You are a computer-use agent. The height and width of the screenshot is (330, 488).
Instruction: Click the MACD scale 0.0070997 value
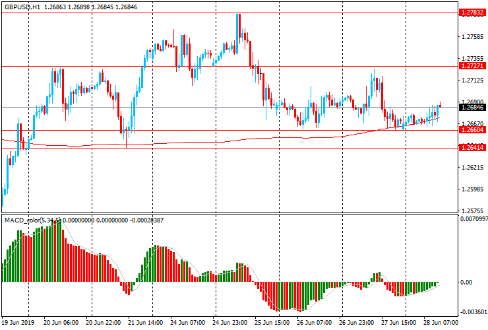click(x=474, y=219)
